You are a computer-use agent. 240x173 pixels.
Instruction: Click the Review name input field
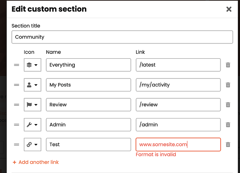88,105
